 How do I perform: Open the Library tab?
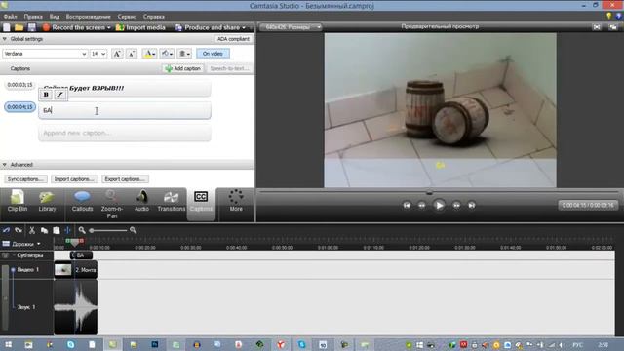pyautogui.click(x=47, y=202)
